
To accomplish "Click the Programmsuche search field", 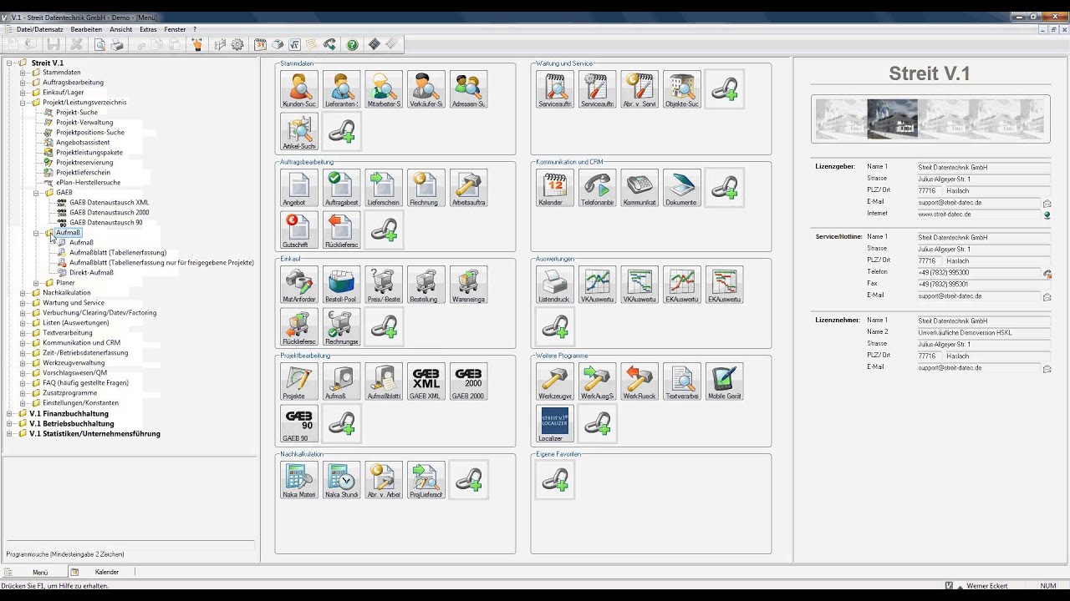I will point(130,545).
